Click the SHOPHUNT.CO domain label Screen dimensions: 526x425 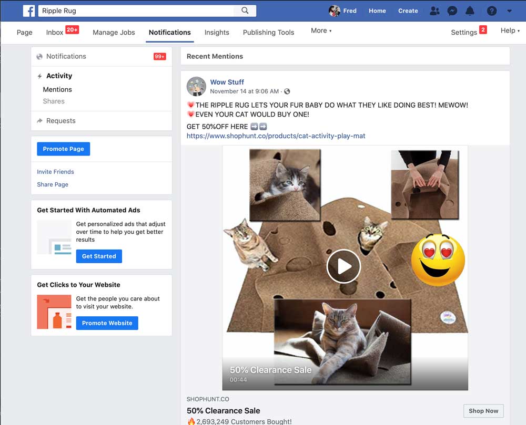click(x=208, y=399)
